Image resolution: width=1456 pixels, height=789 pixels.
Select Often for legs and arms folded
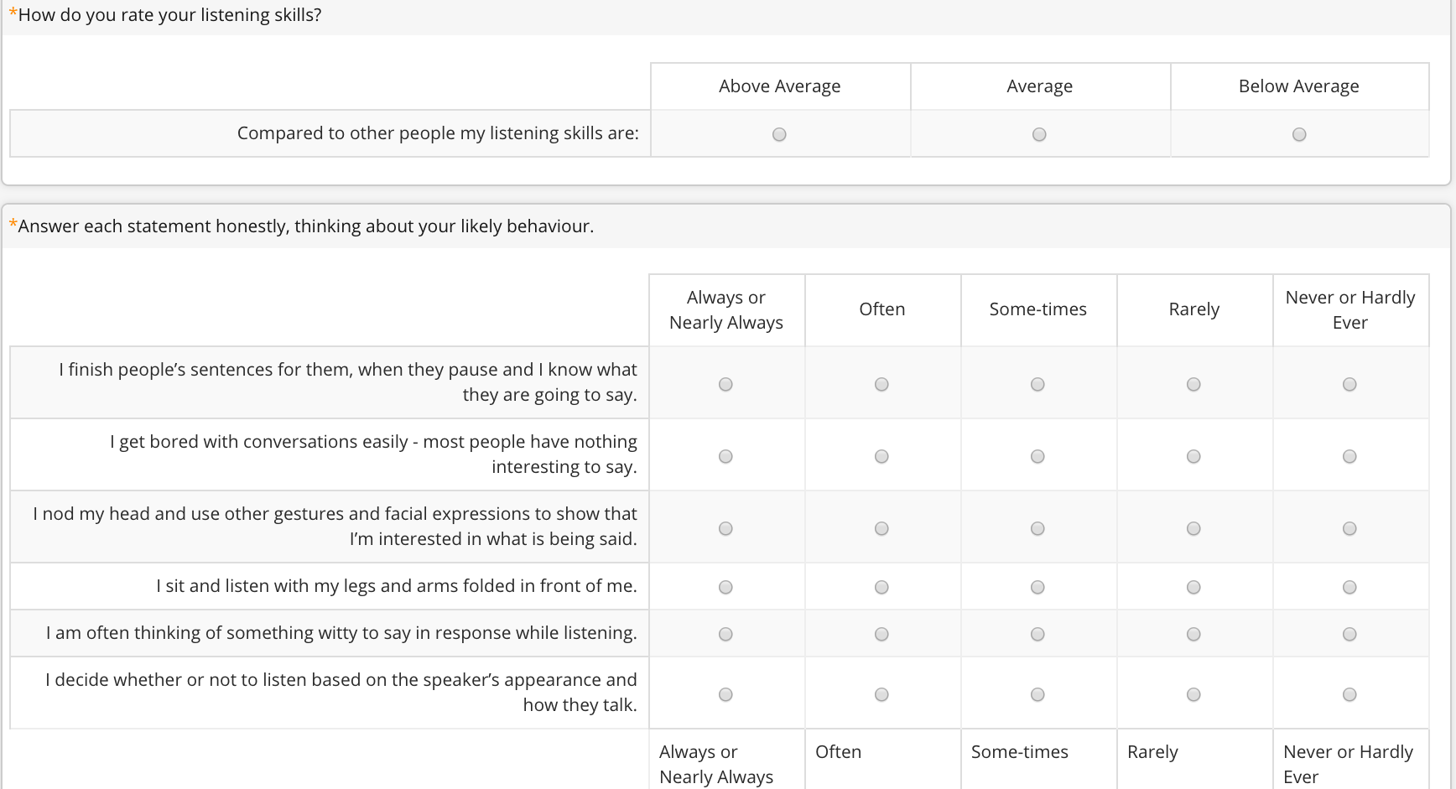pos(881,587)
